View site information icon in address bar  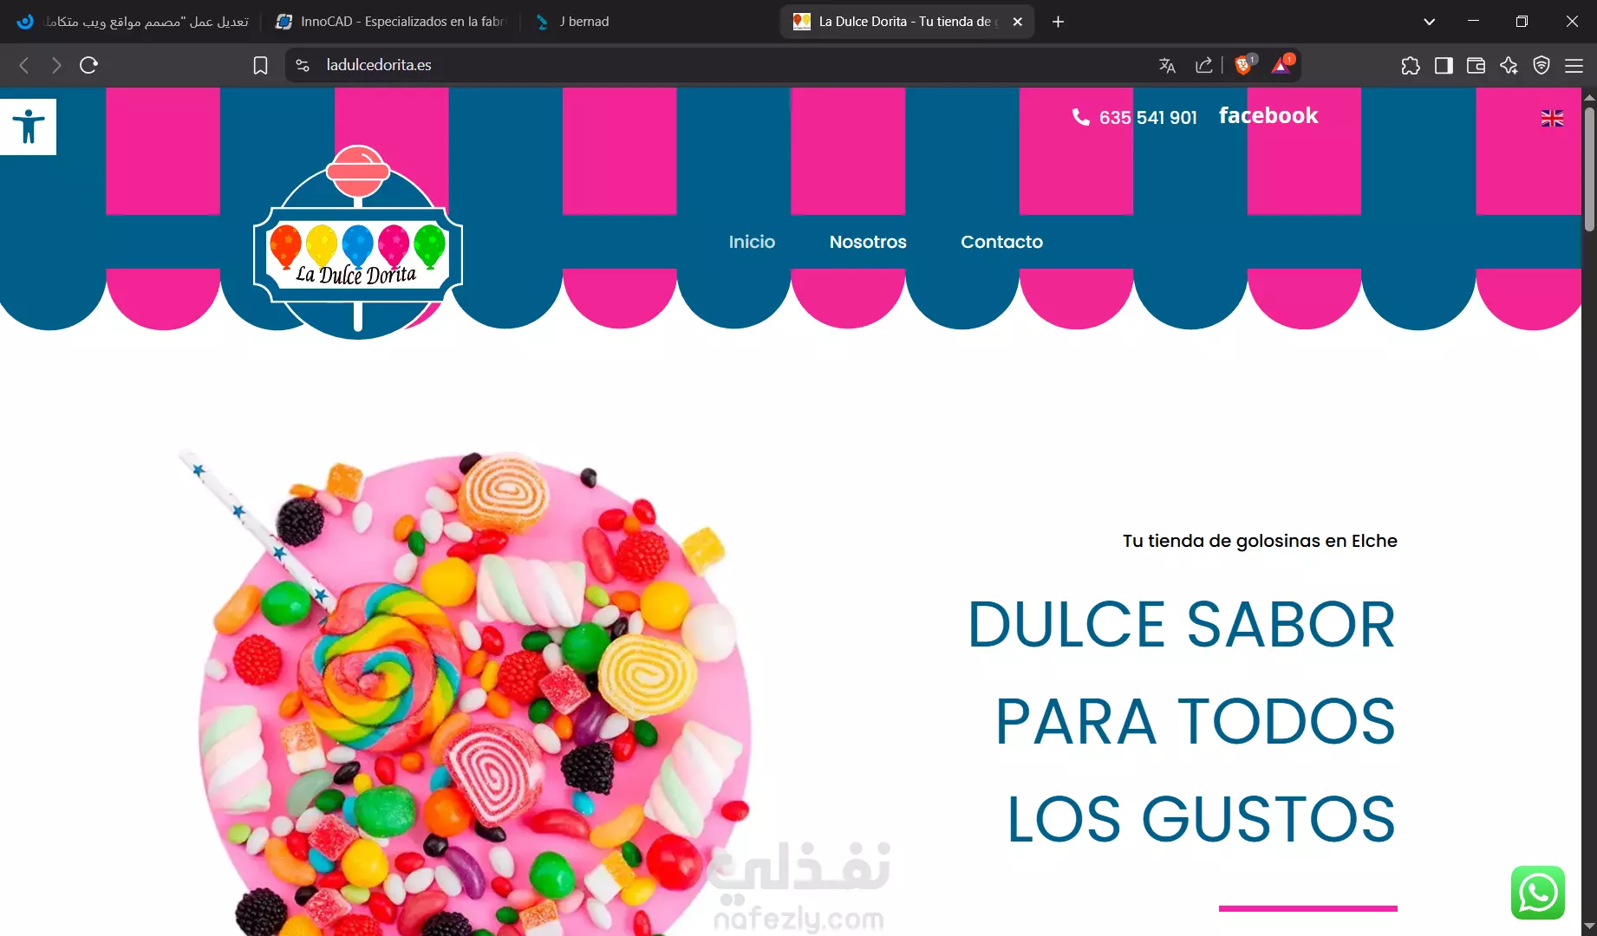303,65
